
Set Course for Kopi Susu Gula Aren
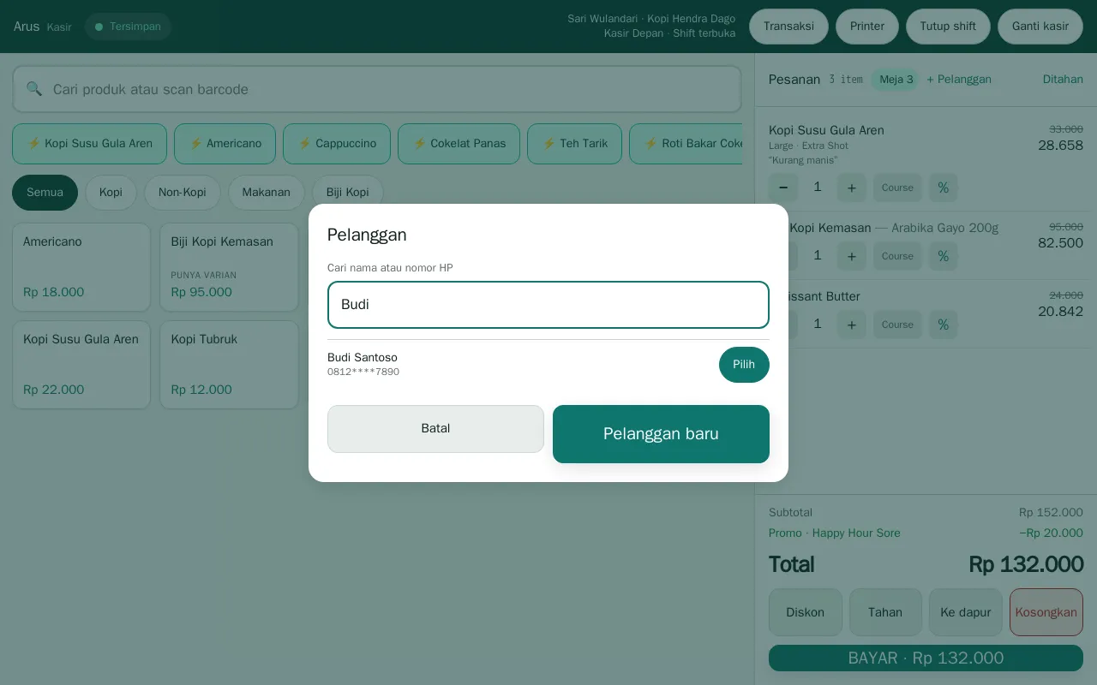tap(897, 188)
